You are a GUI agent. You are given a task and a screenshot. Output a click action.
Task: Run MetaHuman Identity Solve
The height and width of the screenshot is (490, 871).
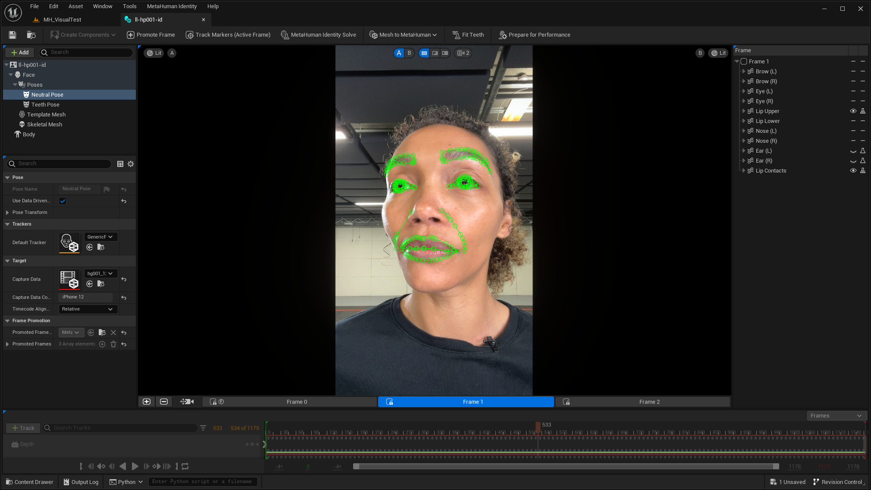pos(319,35)
